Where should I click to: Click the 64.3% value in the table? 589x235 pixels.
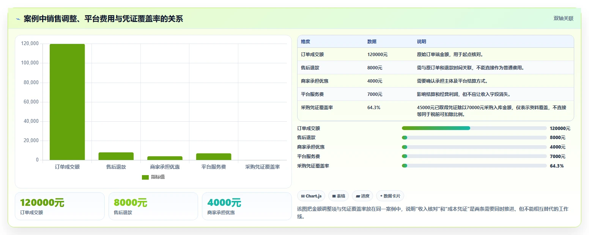point(374,108)
